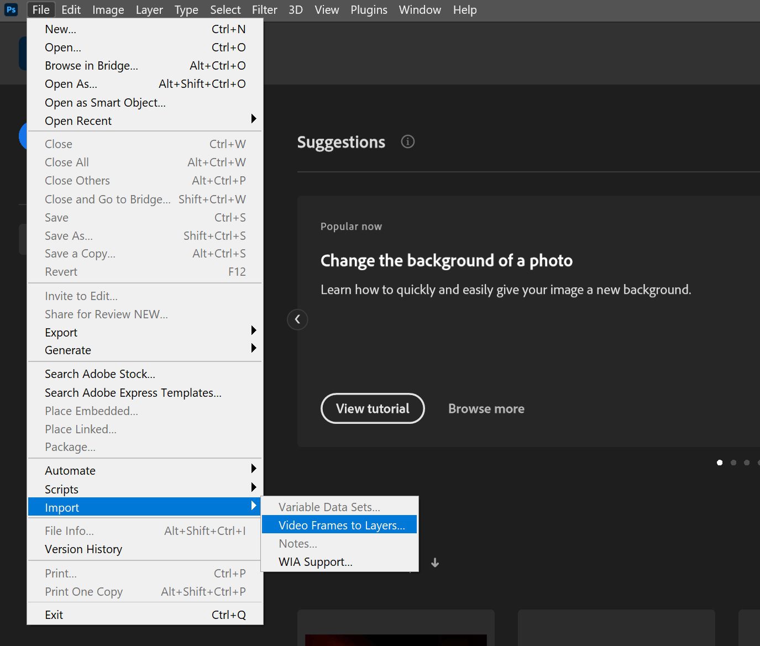
Task: Click the Invite to Edit... item
Action: pos(145,296)
